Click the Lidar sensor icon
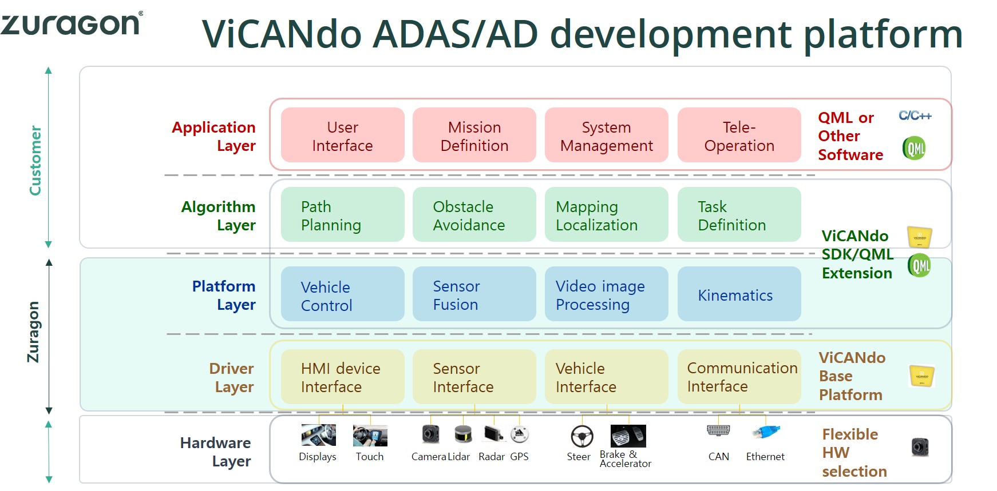Screen dimensions: 997x491 463,434
